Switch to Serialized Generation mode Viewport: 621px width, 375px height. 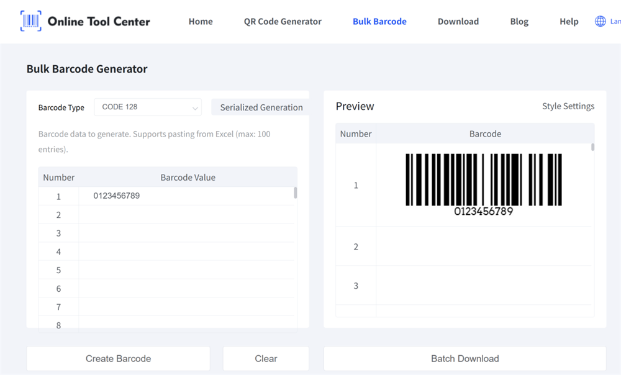[260, 107]
